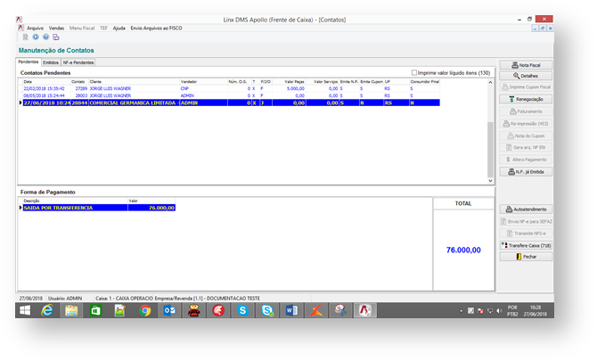
Task: Switch to the Emitidos tab
Action: (x=51, y=62)
